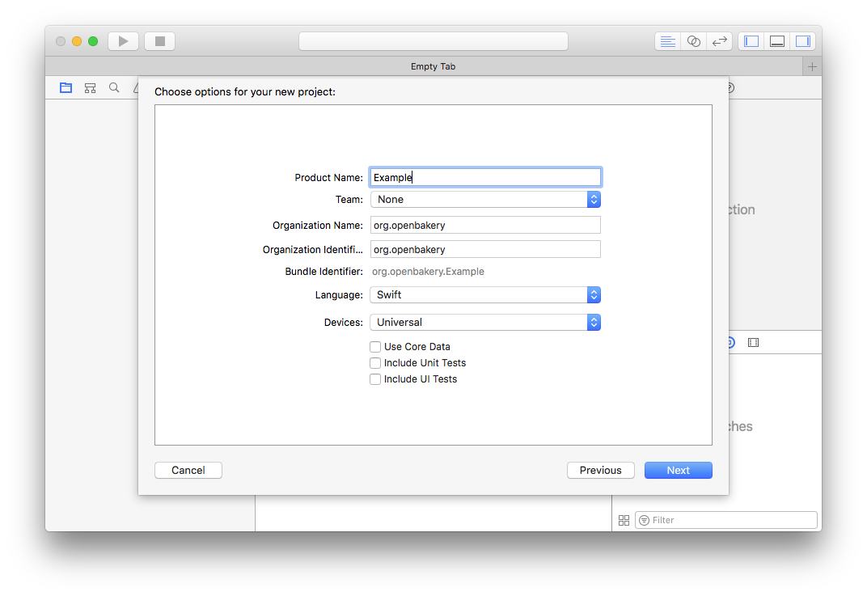Image resolution: width=867 pixels, height=596 pixels.
Task: Go back with the Previous button
Action: tap(600, 470)
